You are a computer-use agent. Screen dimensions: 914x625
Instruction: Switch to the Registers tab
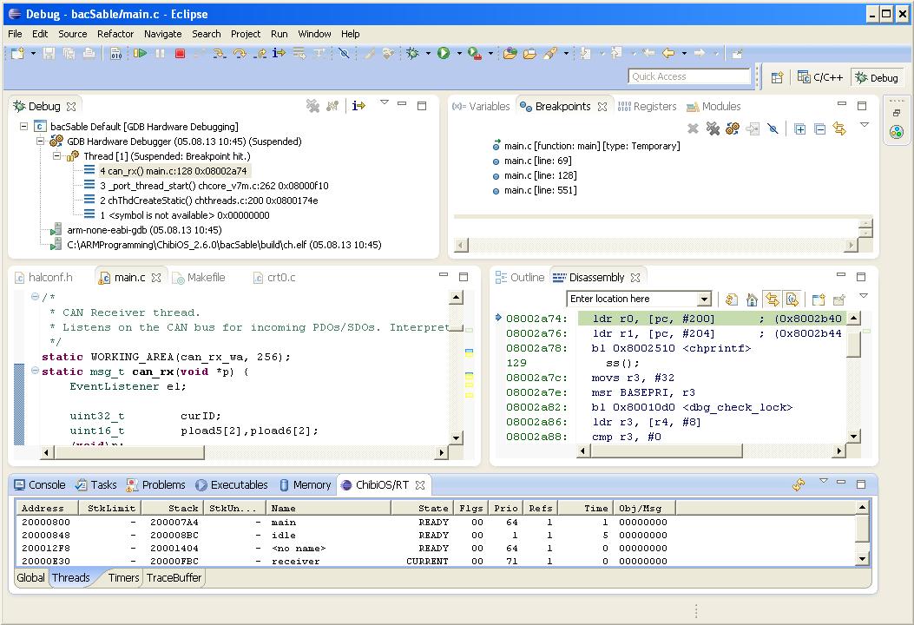pyautogui.click(x=647, y=106)
